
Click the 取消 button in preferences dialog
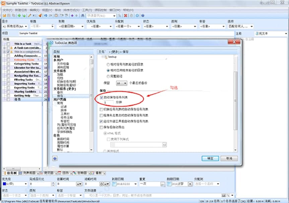(229, 158)
